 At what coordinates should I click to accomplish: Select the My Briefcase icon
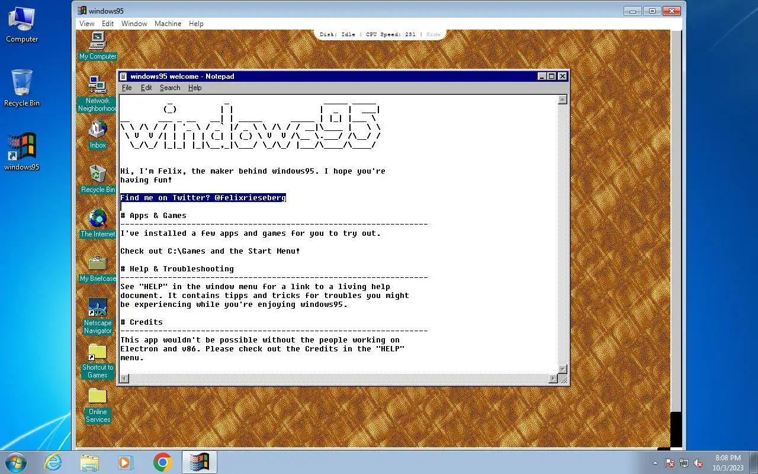click(x=98, y=268)
